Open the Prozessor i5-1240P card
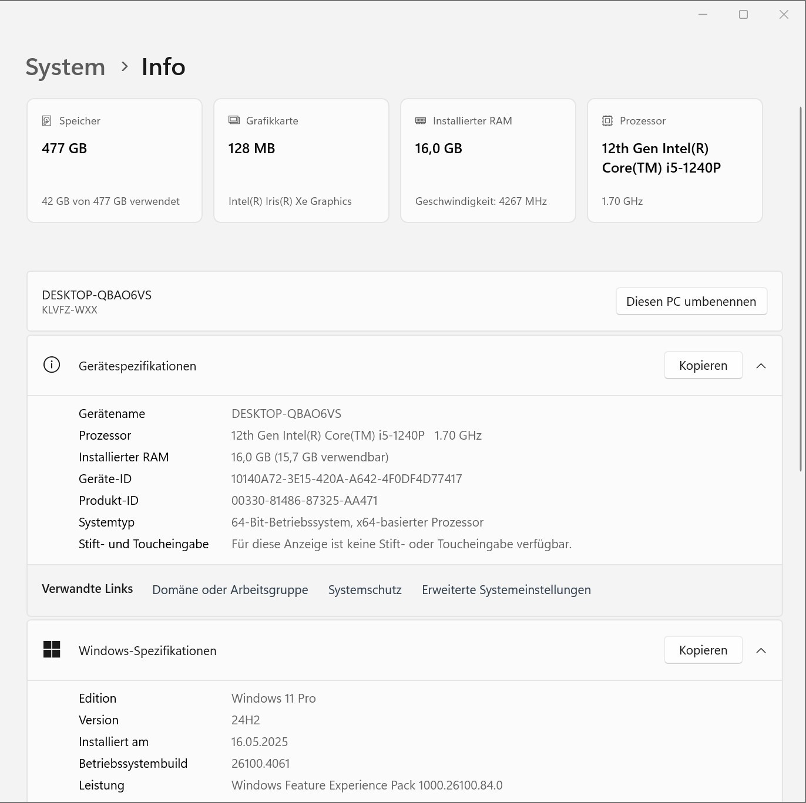The width and height of the screenshot is (806, 803). pos(675,160)
